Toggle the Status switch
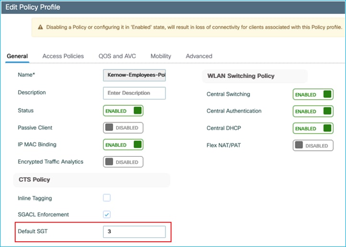 pos(123,111)
